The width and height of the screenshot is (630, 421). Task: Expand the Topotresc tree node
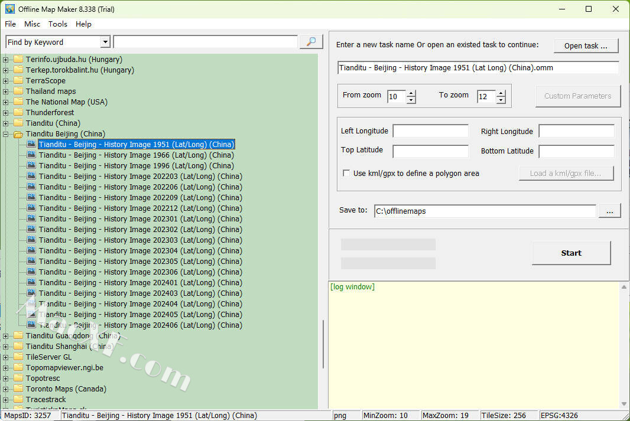[6, 378]
